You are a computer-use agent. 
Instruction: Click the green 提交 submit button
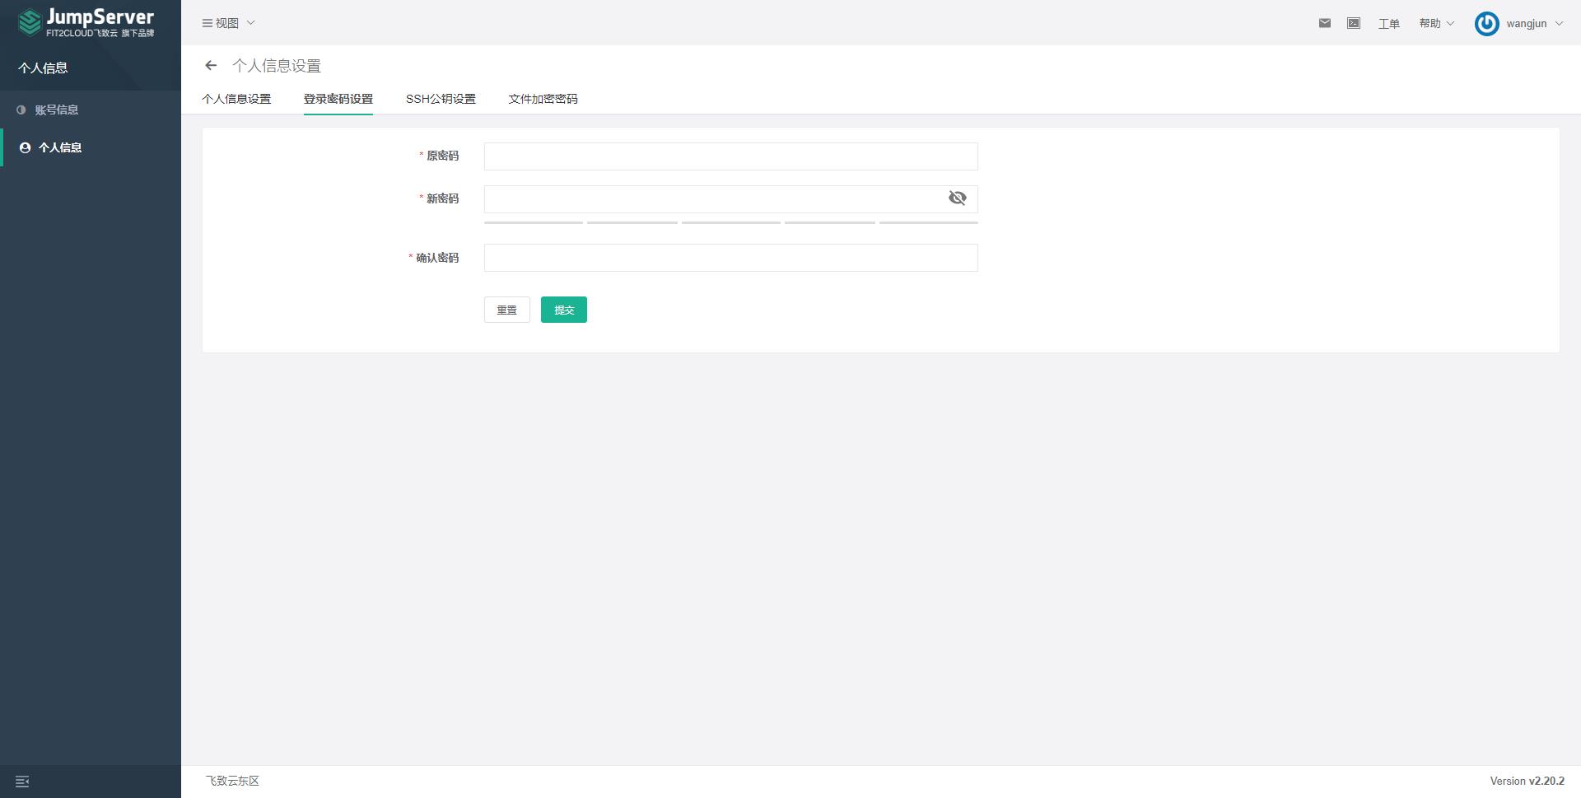(x=564, y=310)
